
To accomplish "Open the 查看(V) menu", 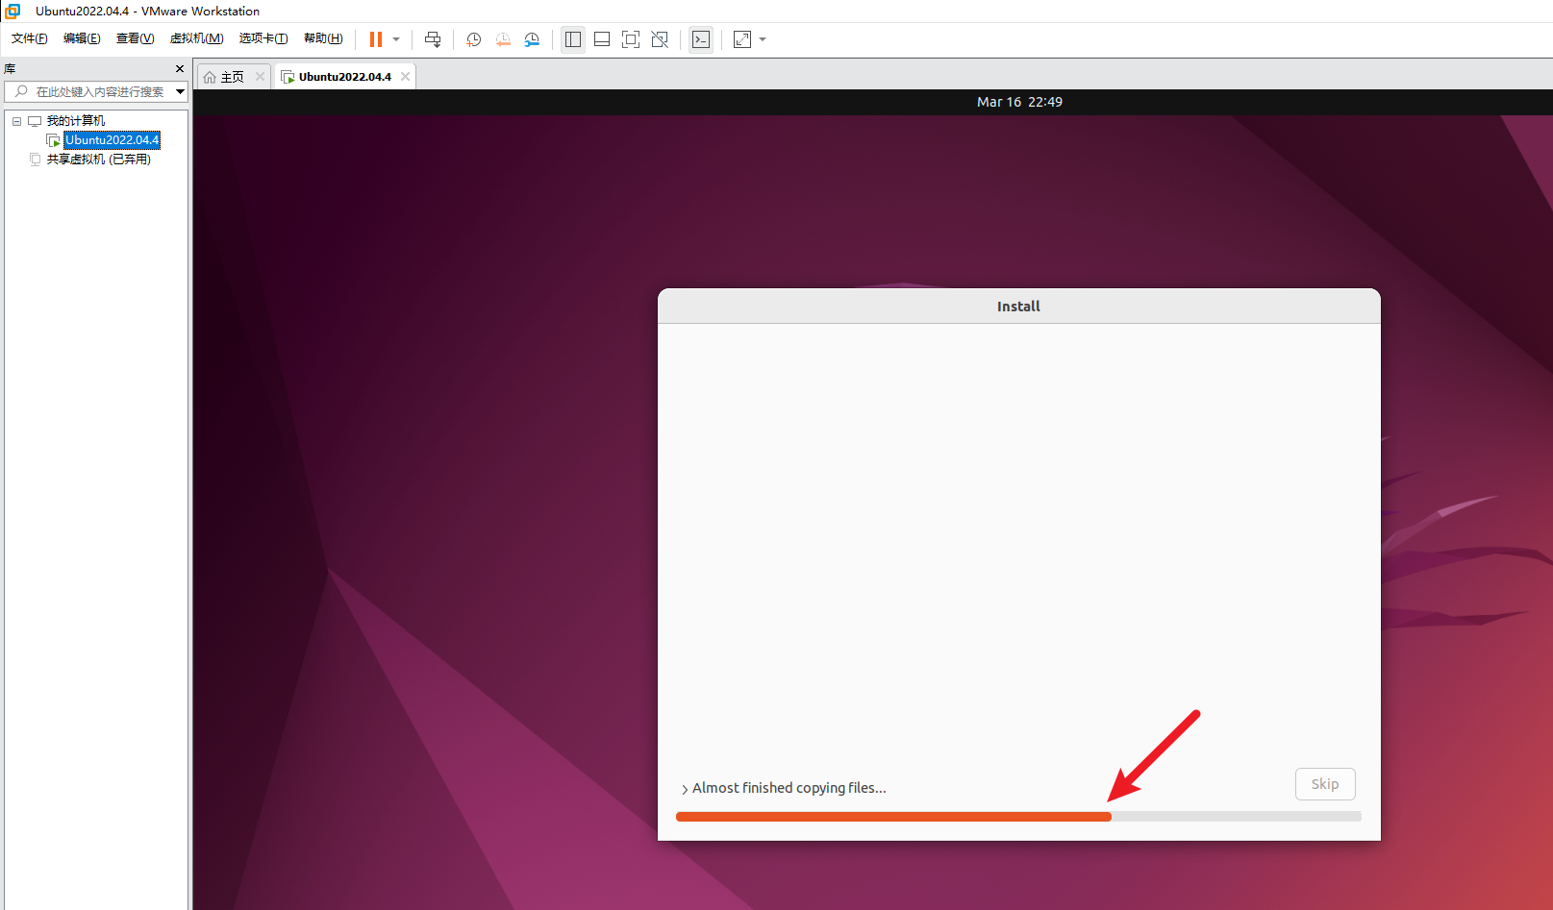I will click(136, 38).
